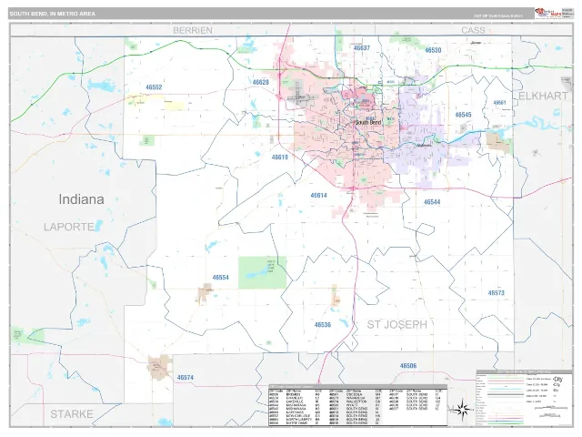Click the South Bend city label
582x437 pixels.
pos(368,122)
